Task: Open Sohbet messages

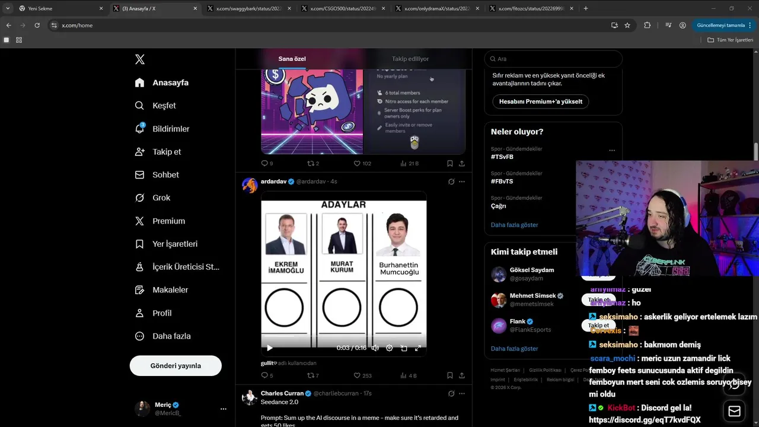Action: point(157,175)
